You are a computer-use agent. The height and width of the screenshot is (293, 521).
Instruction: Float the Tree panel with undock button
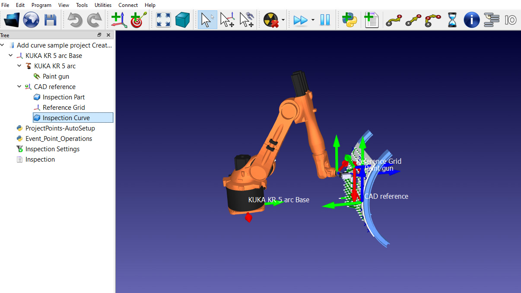(99, 35)
